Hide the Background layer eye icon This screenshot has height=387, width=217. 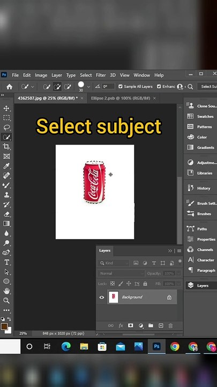(102, 297)
